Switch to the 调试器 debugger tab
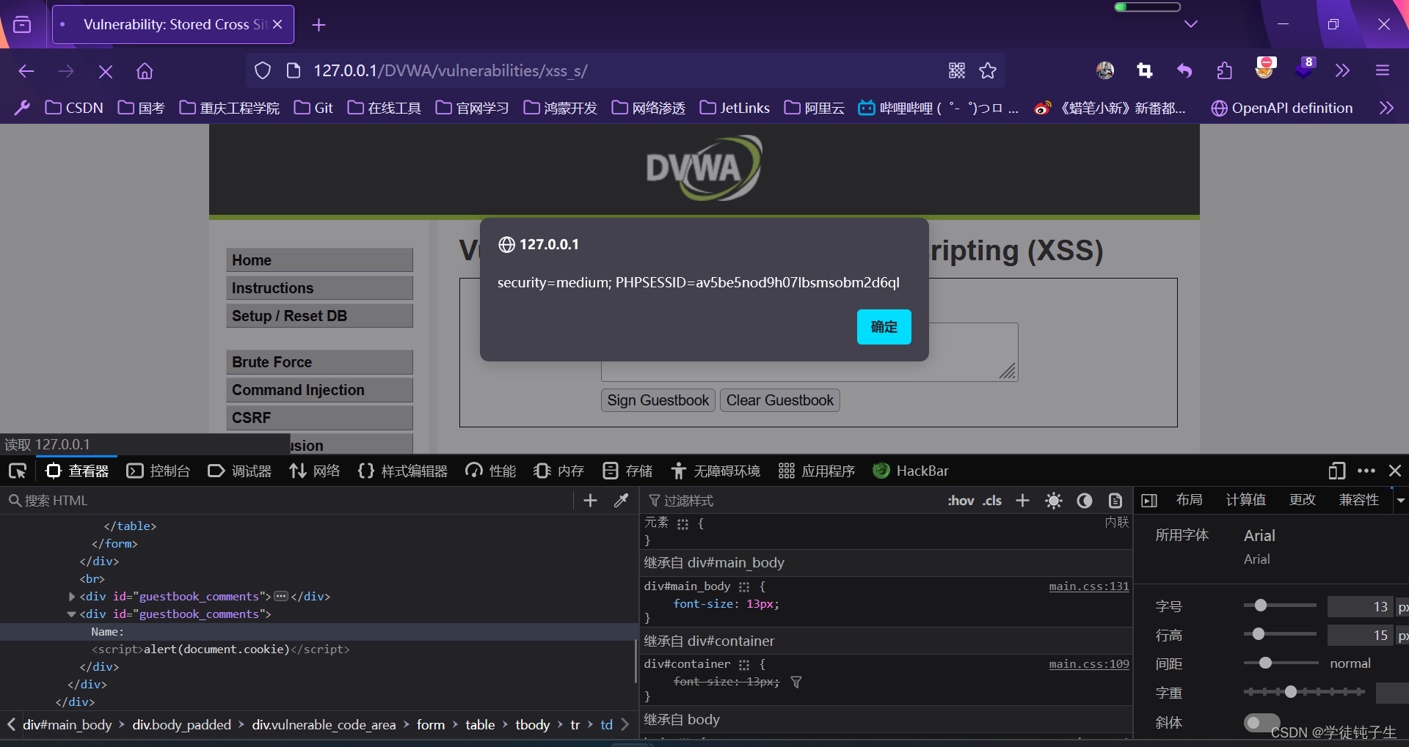 coord(240,471)
